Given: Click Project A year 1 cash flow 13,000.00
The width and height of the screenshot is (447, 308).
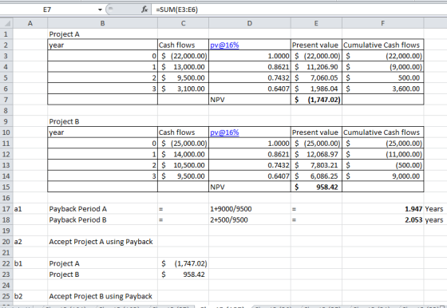Looking at the screenshot, I should tap(183, 67).
